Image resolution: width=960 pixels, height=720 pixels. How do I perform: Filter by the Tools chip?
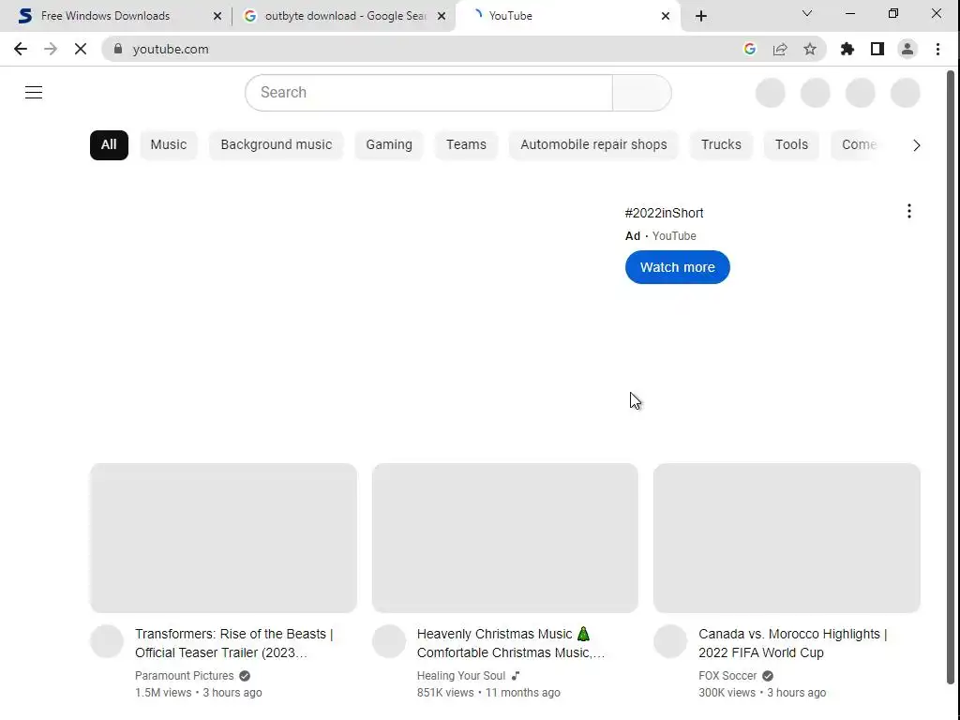coord(791,145)
